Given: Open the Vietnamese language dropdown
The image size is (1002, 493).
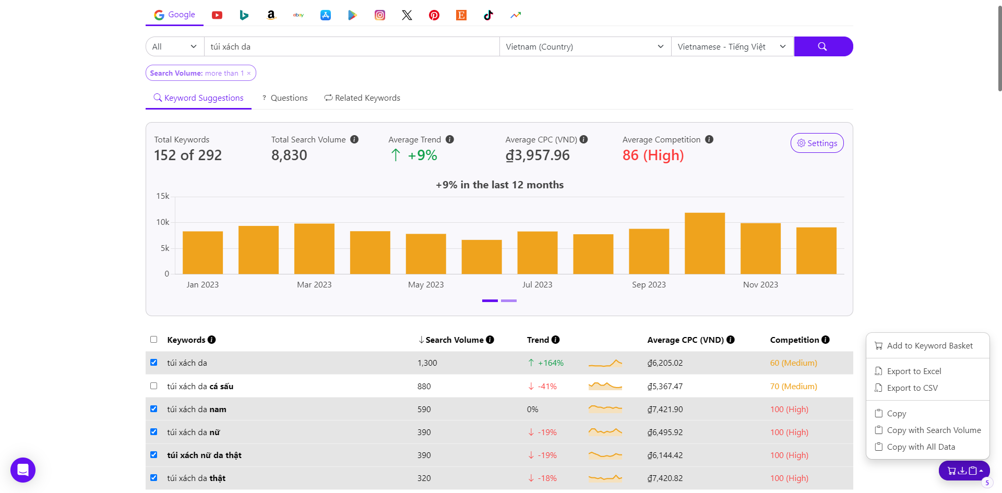Looking at the screenshot, I should pyautogui.click(x=732, y=46).
